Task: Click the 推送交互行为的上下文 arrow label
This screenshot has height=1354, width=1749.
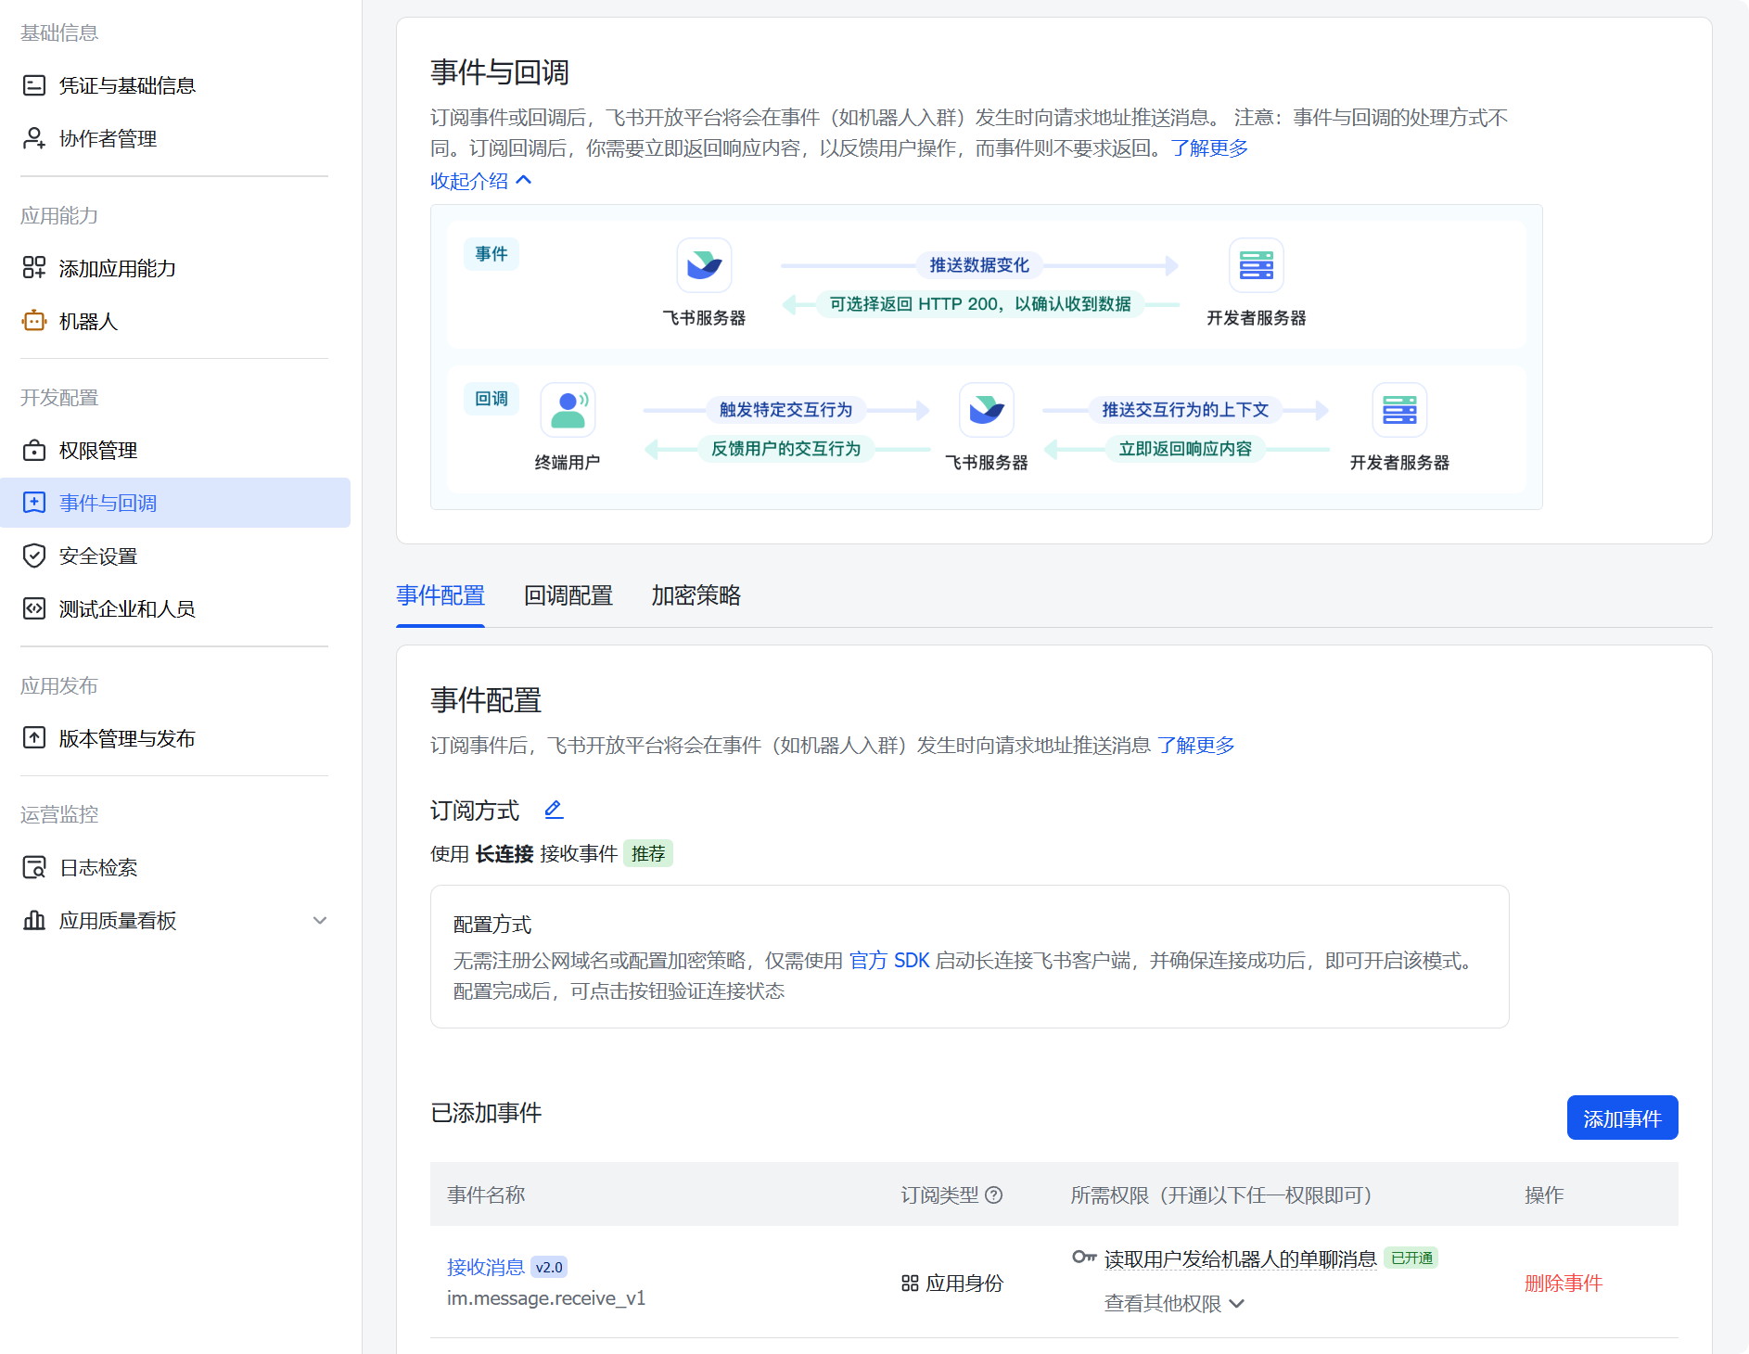Action: (1185, 410)
